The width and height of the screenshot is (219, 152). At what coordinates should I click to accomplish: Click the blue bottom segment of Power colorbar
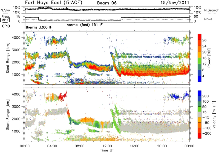200,79
